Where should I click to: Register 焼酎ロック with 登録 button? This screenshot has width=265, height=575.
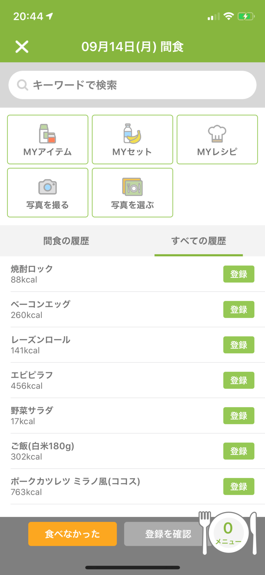[x=239, y=274]
